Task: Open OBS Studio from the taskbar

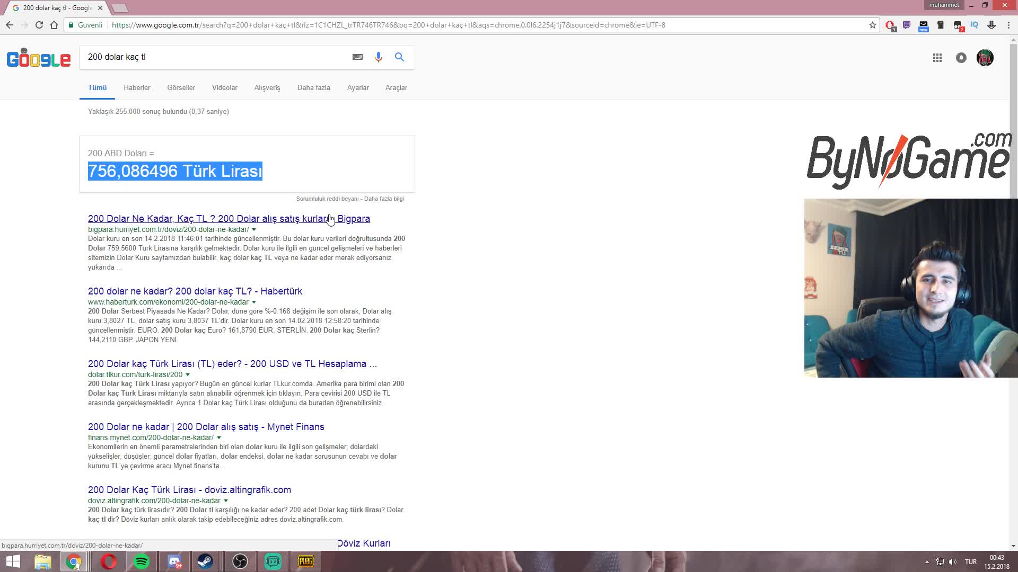Action: (x=240, y=561)
